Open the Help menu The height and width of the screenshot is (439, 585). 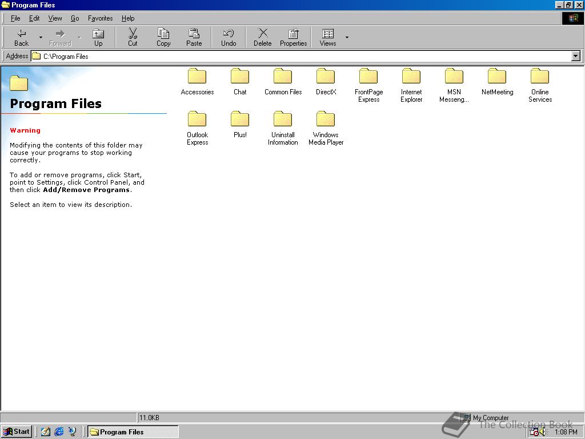click(x=127, y=18)
